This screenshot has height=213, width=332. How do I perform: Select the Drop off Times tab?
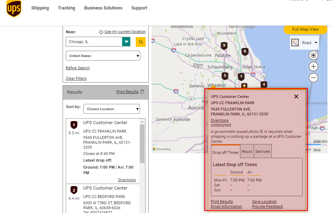point(226,152)
